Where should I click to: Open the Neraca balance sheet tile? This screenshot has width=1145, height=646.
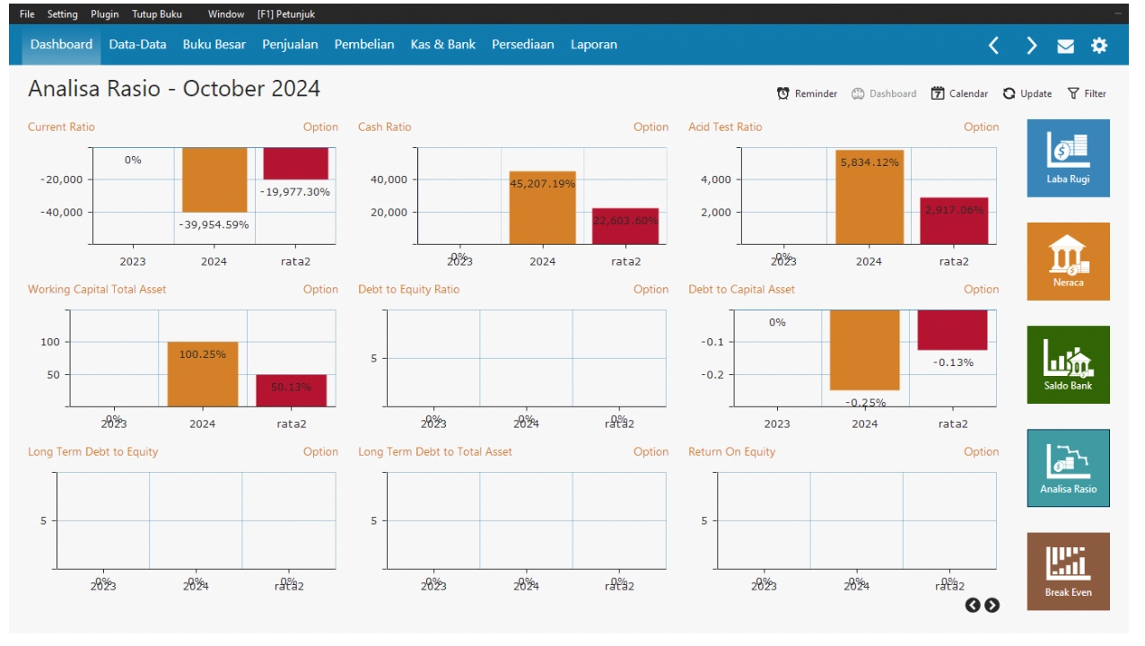[x=1068, y=261]
